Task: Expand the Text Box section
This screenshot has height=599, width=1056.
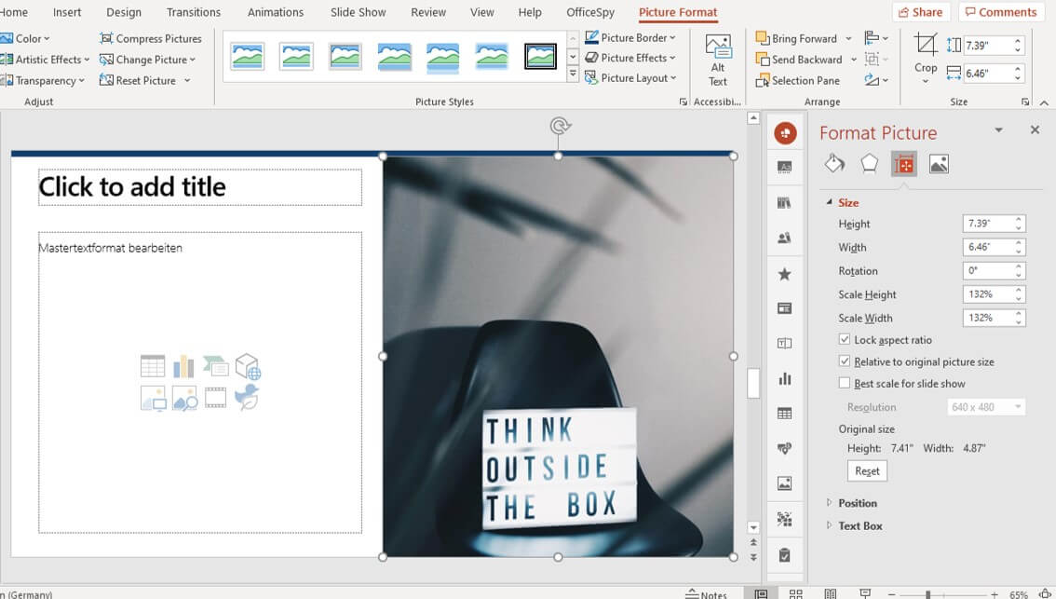Action: tap(860, 526)
